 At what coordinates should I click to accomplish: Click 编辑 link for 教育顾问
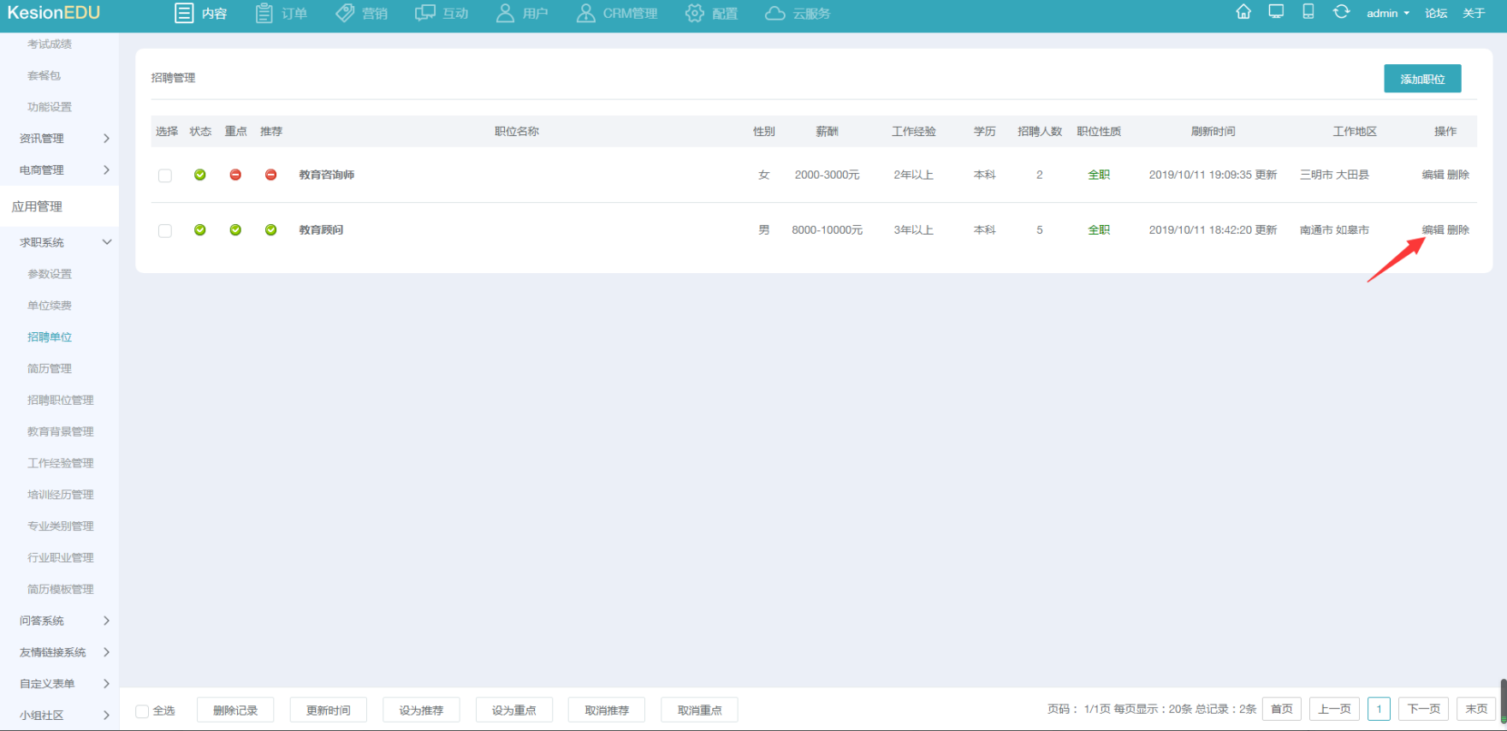pos(1433,230)
